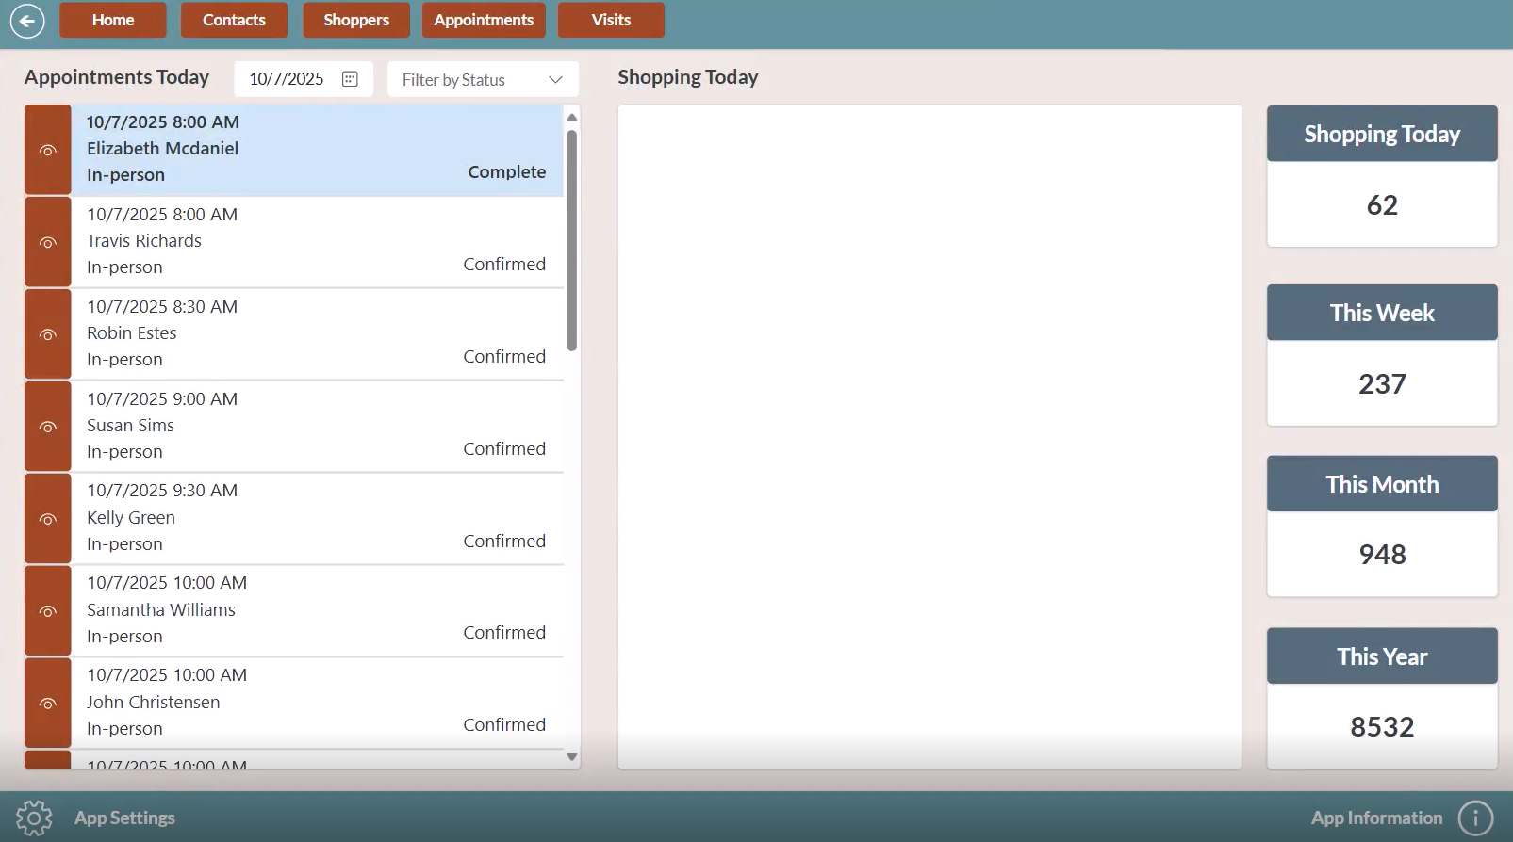The height and width of the screenshot is (842, 1513).
Task: Click the Shopping Today count 62
Action: click(x=1382, y=204)
